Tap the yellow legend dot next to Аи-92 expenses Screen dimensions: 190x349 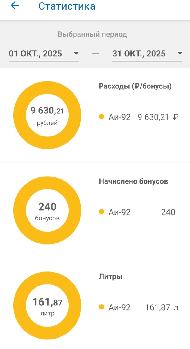click(101, 117)
